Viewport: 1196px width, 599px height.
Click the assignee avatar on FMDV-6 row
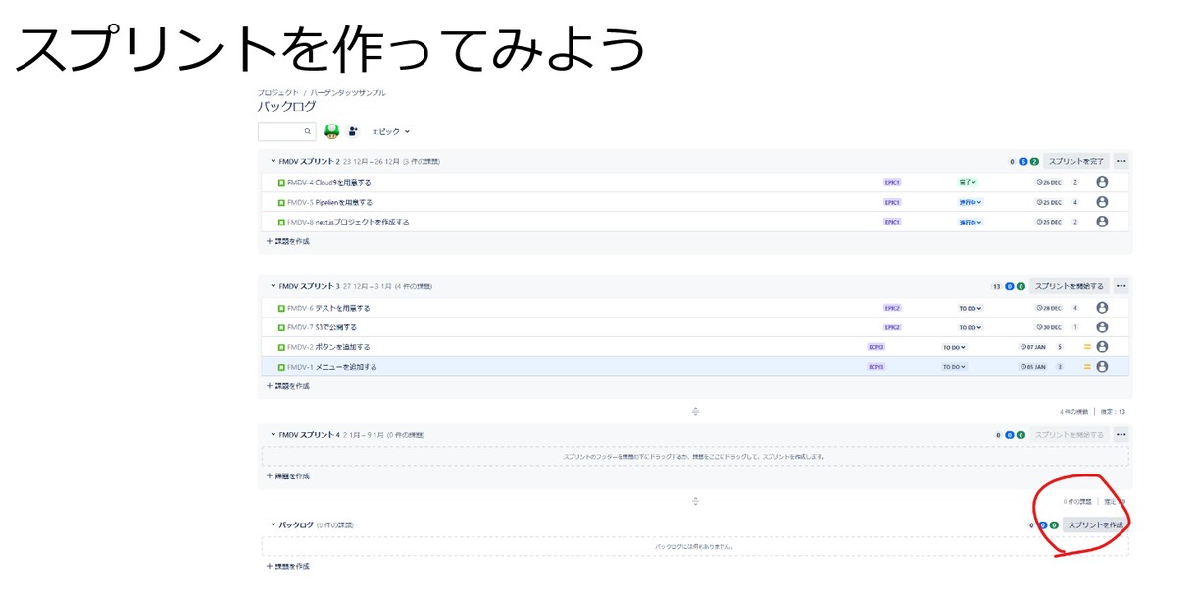coord(1102,308)
